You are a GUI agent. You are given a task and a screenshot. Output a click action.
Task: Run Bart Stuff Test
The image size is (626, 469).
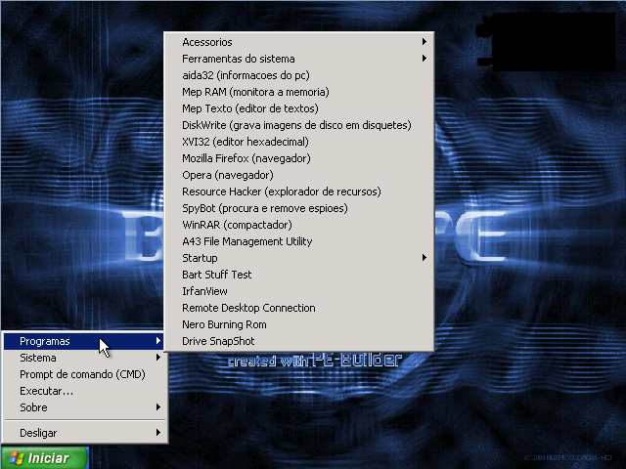(298, 275)
